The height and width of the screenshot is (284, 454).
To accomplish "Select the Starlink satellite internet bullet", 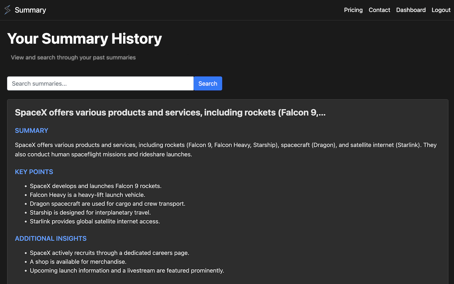I will point(95,222).
